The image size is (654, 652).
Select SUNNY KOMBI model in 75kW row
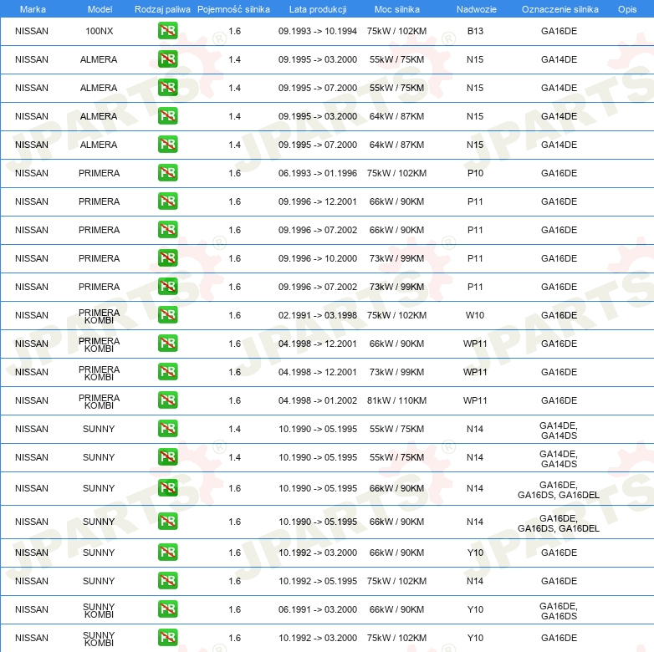click(99, 639)
